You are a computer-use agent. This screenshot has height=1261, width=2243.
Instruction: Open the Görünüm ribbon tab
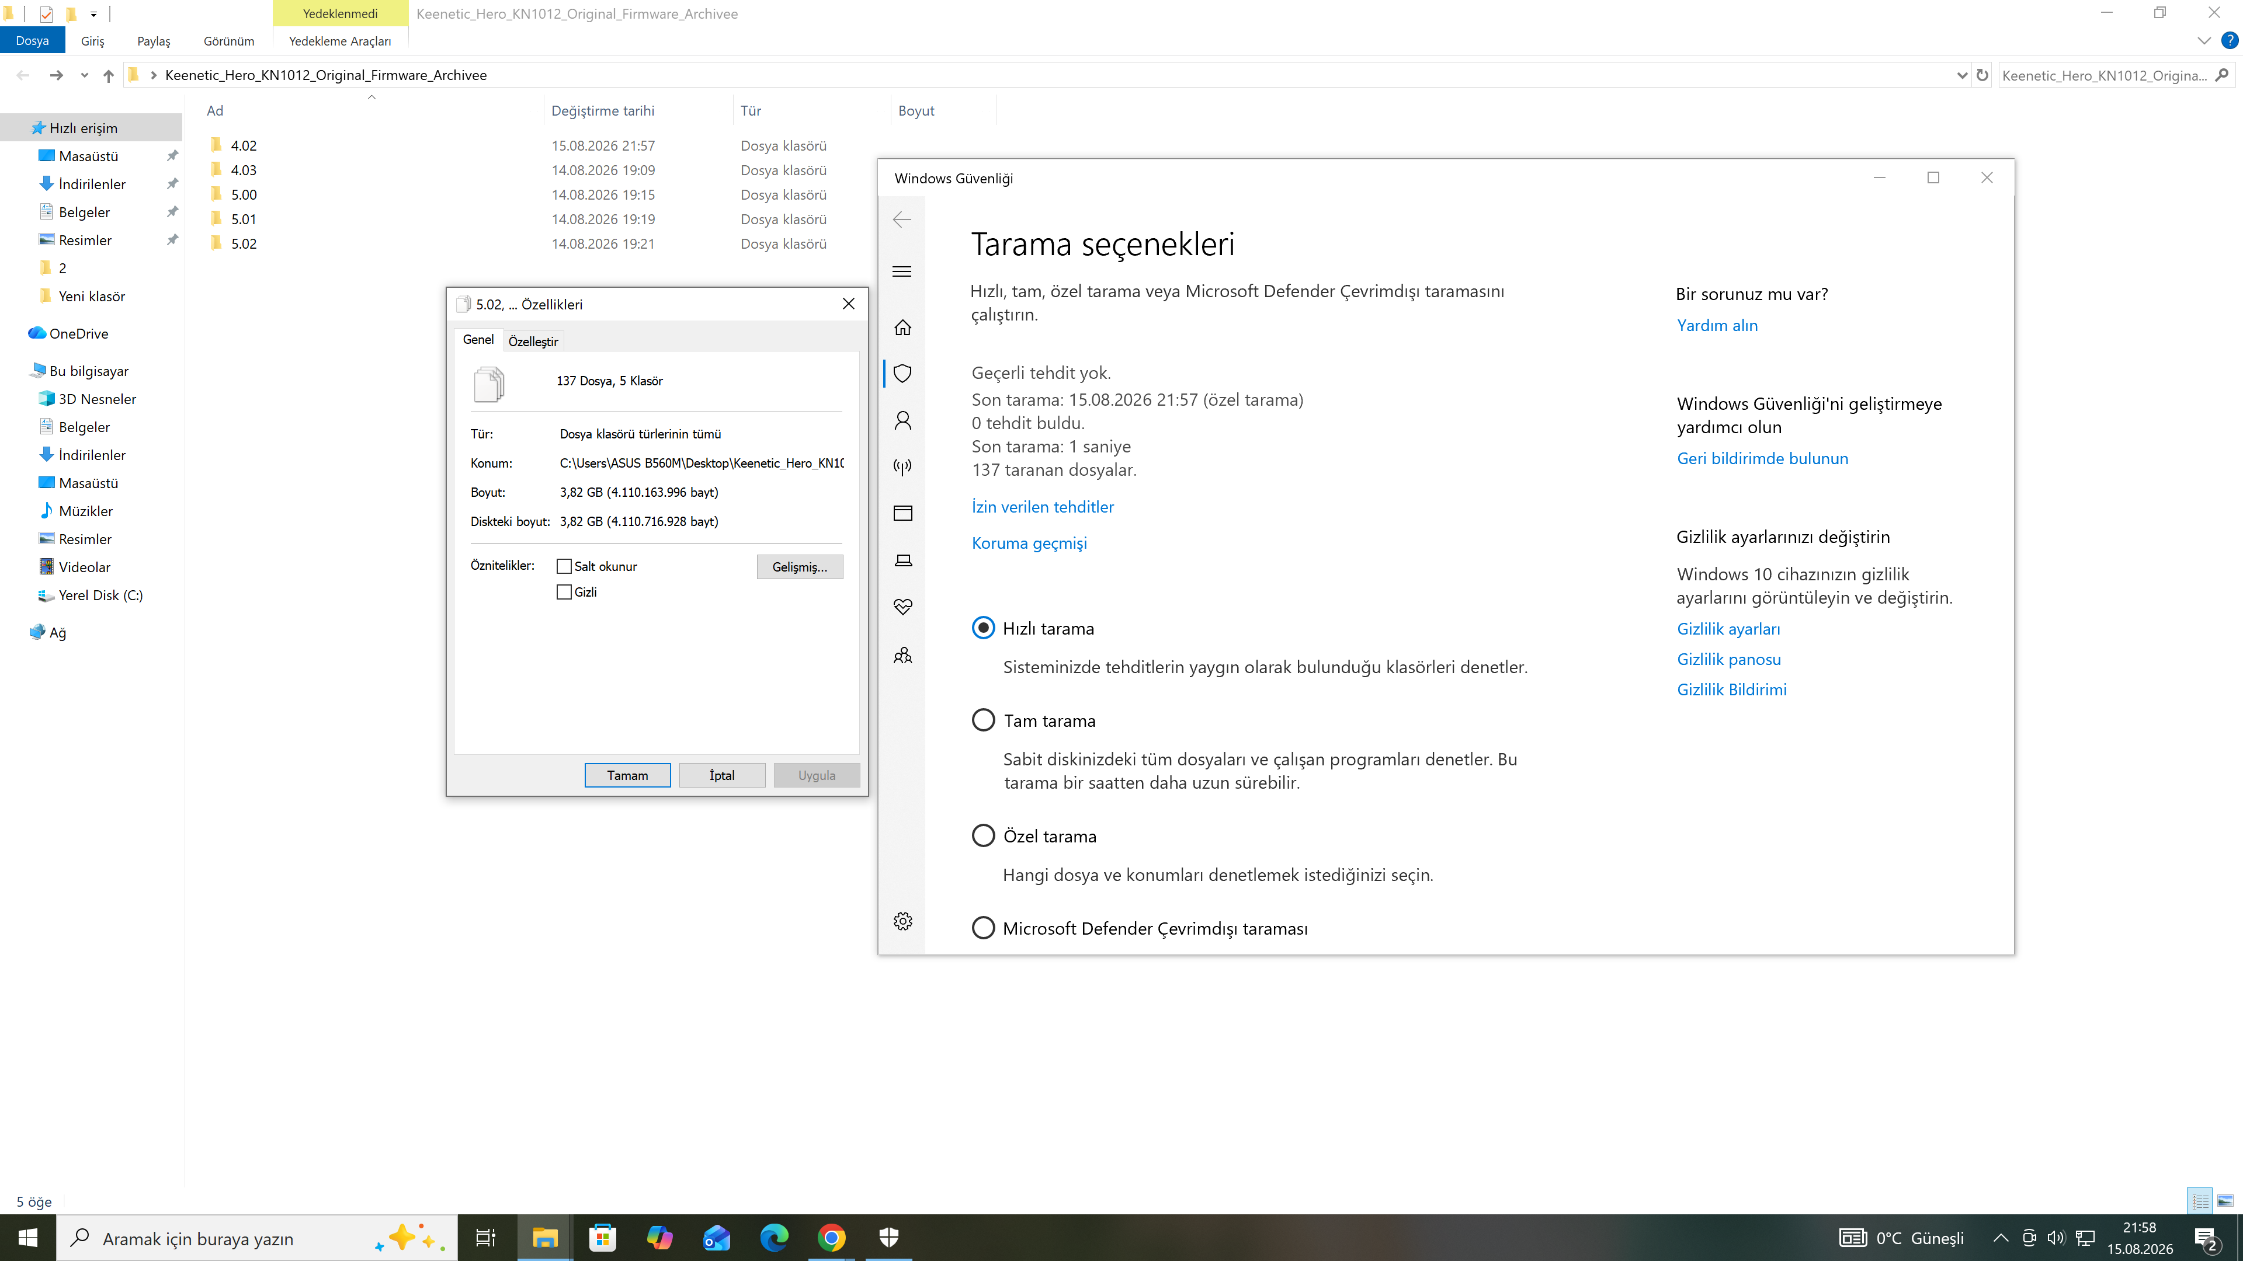[x=229, y=41]
